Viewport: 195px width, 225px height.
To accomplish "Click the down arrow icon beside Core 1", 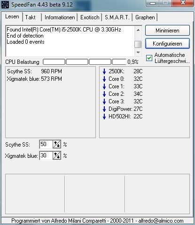I will click(104, 86).
